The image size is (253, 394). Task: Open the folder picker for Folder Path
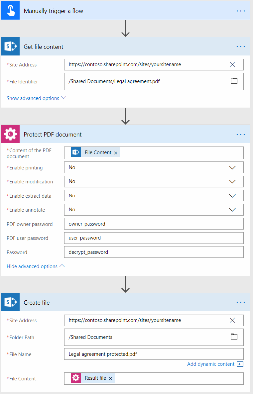[234, 337]
